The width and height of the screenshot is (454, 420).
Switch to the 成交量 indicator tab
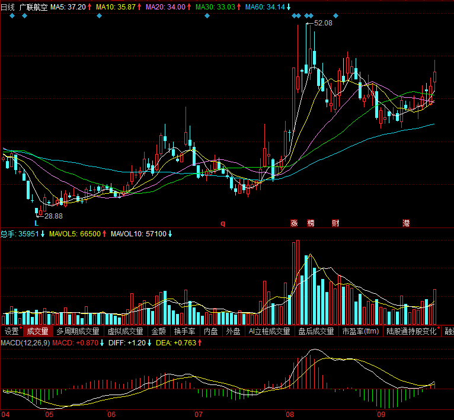(37, 331)
